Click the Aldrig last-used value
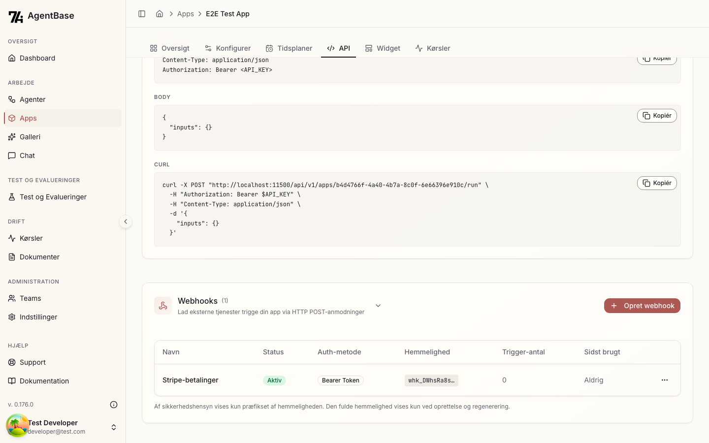The image size is (709, 443). click(594, 380)
